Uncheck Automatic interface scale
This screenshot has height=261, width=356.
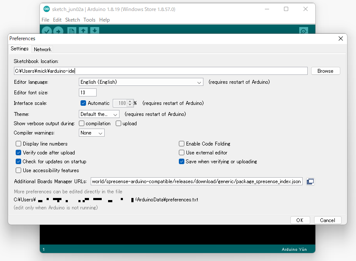click(x=83, y=103)
